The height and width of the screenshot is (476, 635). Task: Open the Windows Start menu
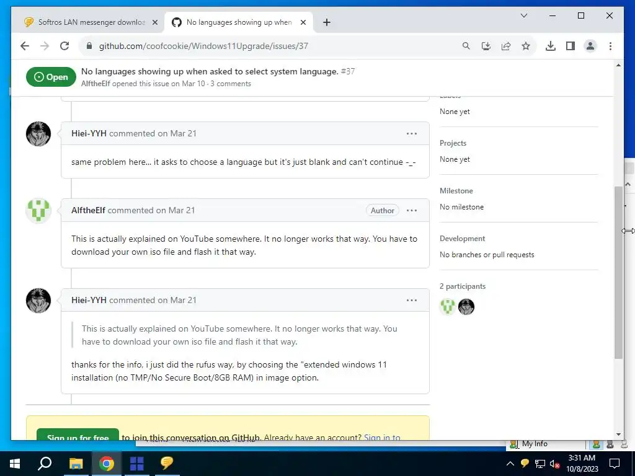[15, 464]
